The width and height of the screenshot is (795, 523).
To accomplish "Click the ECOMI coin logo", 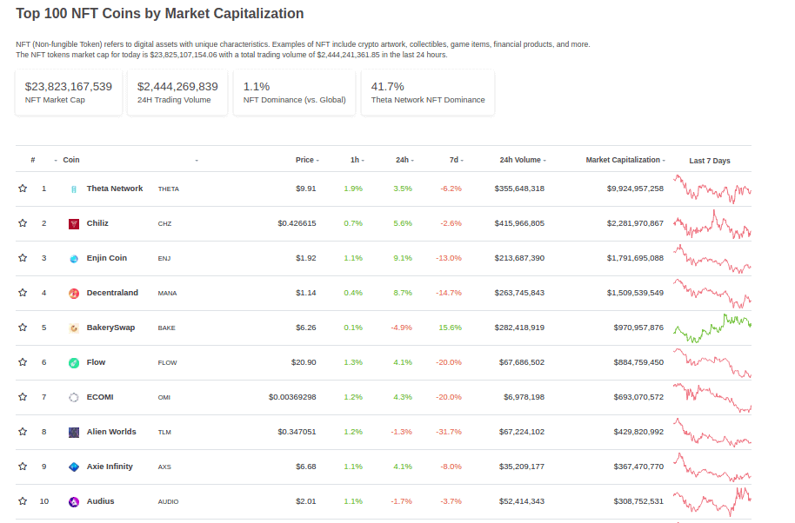I will (x=74, y=397).
